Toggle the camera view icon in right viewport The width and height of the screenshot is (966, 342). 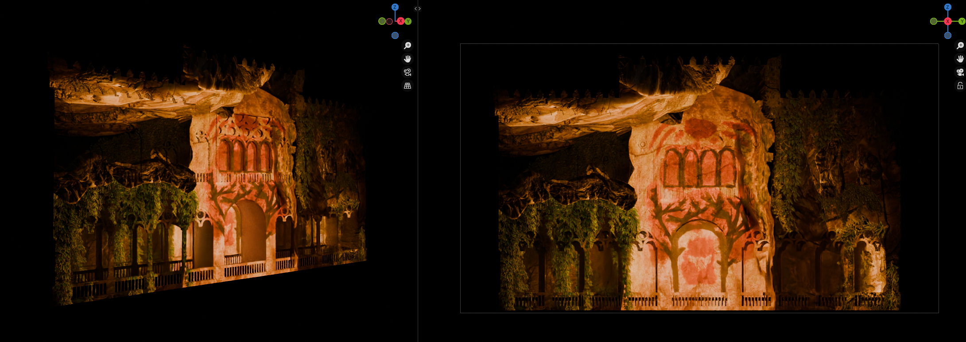[x=960, y=72]
